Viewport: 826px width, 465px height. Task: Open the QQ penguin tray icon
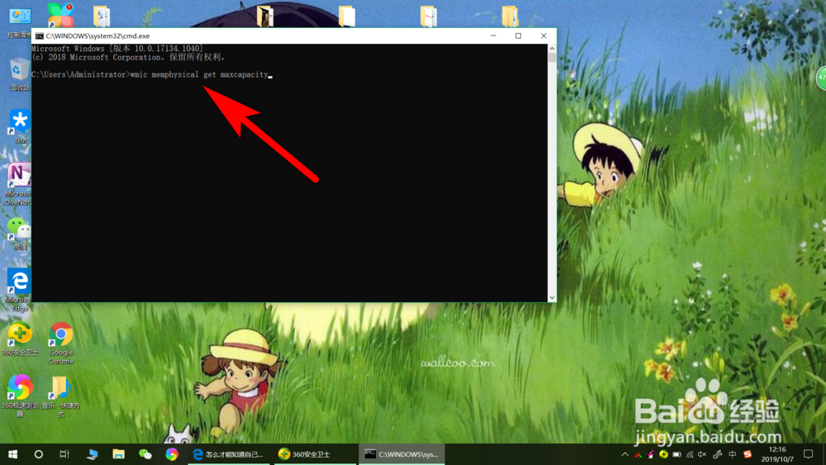click(651, 454)
